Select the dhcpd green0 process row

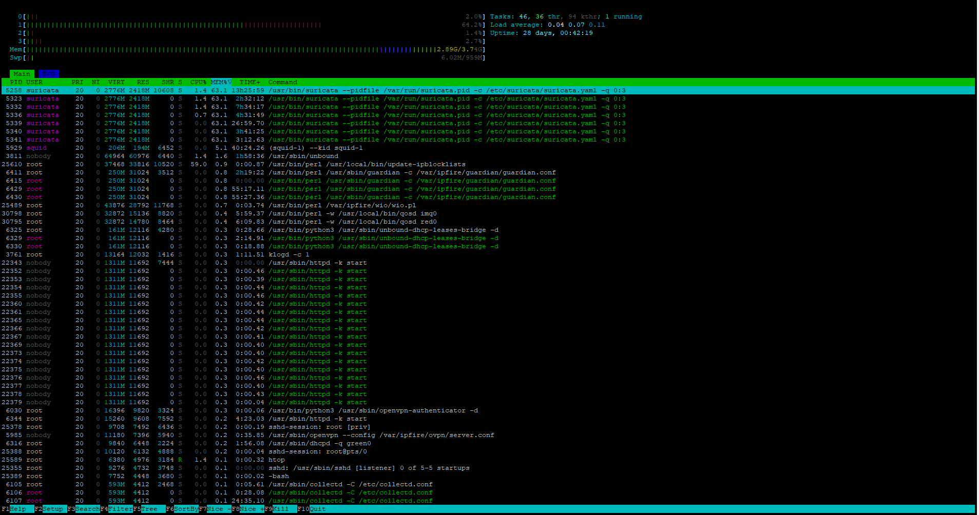(488, 443)
